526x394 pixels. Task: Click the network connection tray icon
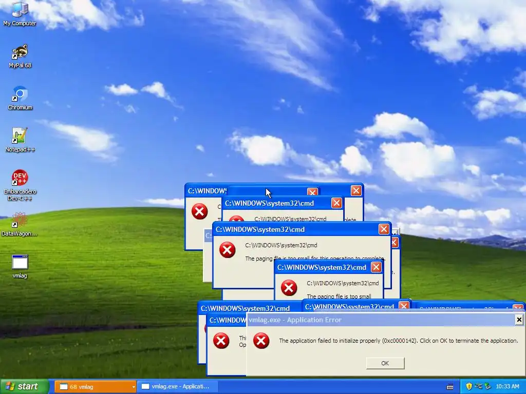click(x=478, y=387)
